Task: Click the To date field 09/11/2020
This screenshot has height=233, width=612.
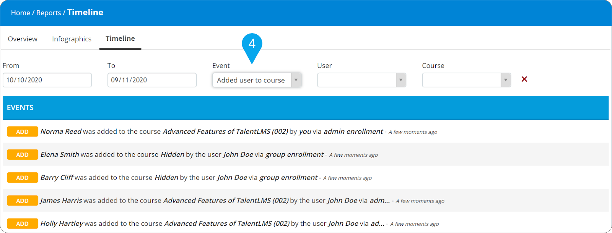Action: pos(152,80)
